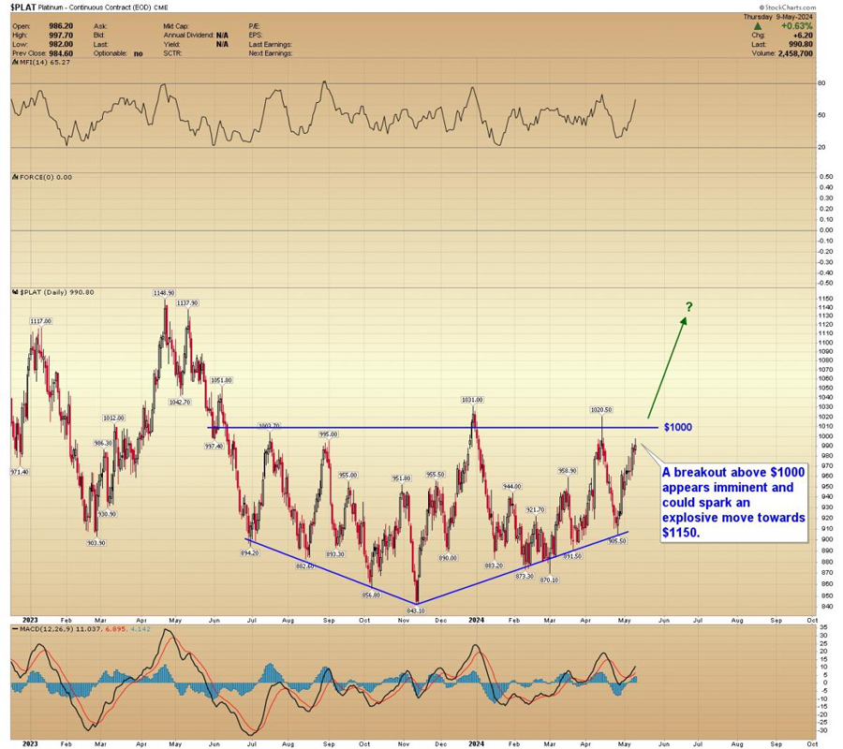
Task: Click the 1020.50 April high label
Action: 600,409
